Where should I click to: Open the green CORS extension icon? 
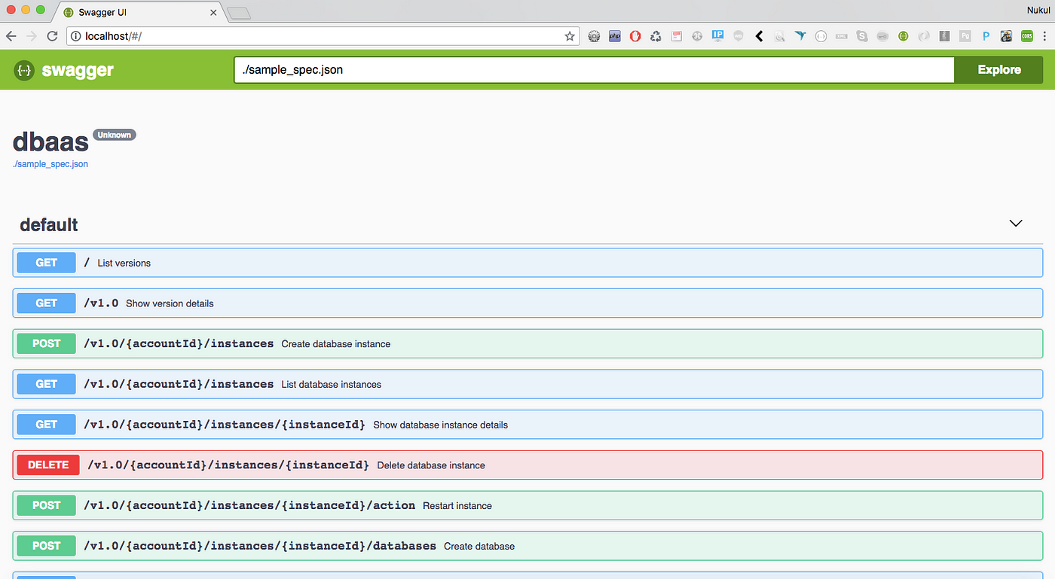pos(1026,36)
